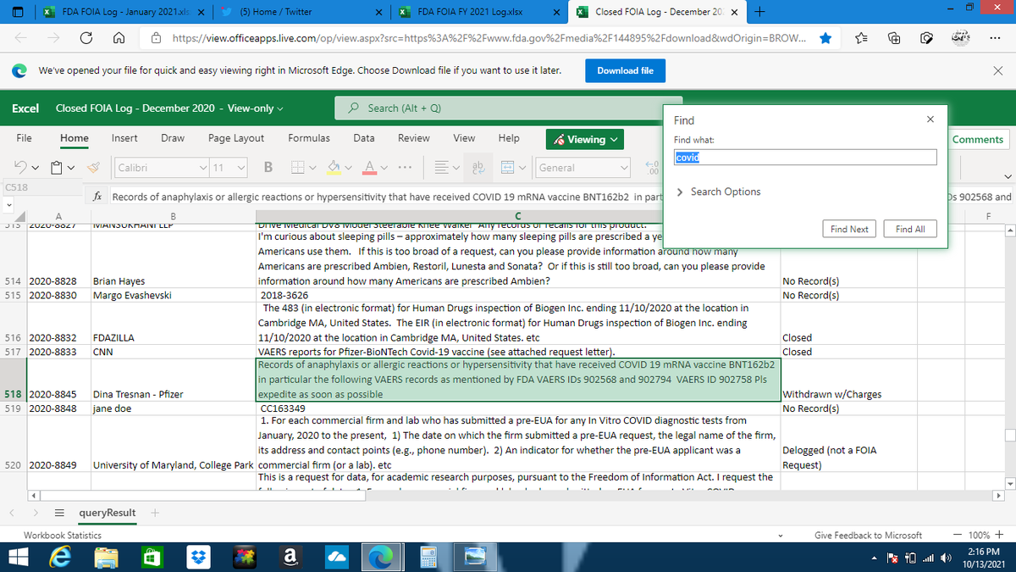Click the Download file button
1016x572 pixels.
pyautogui.click(x=625, y=70)
